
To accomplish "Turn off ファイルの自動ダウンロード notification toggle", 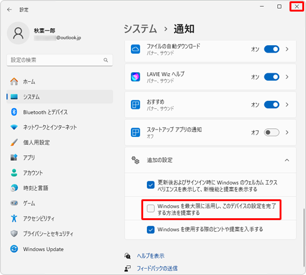I will pos(272,49).
